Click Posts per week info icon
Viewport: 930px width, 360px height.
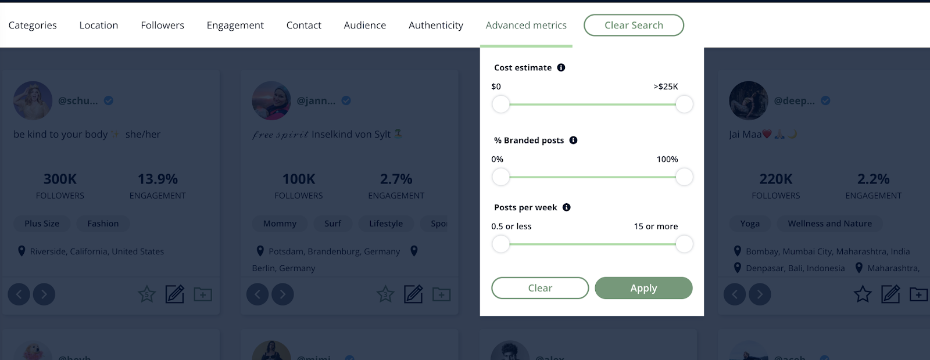point(567,207)
